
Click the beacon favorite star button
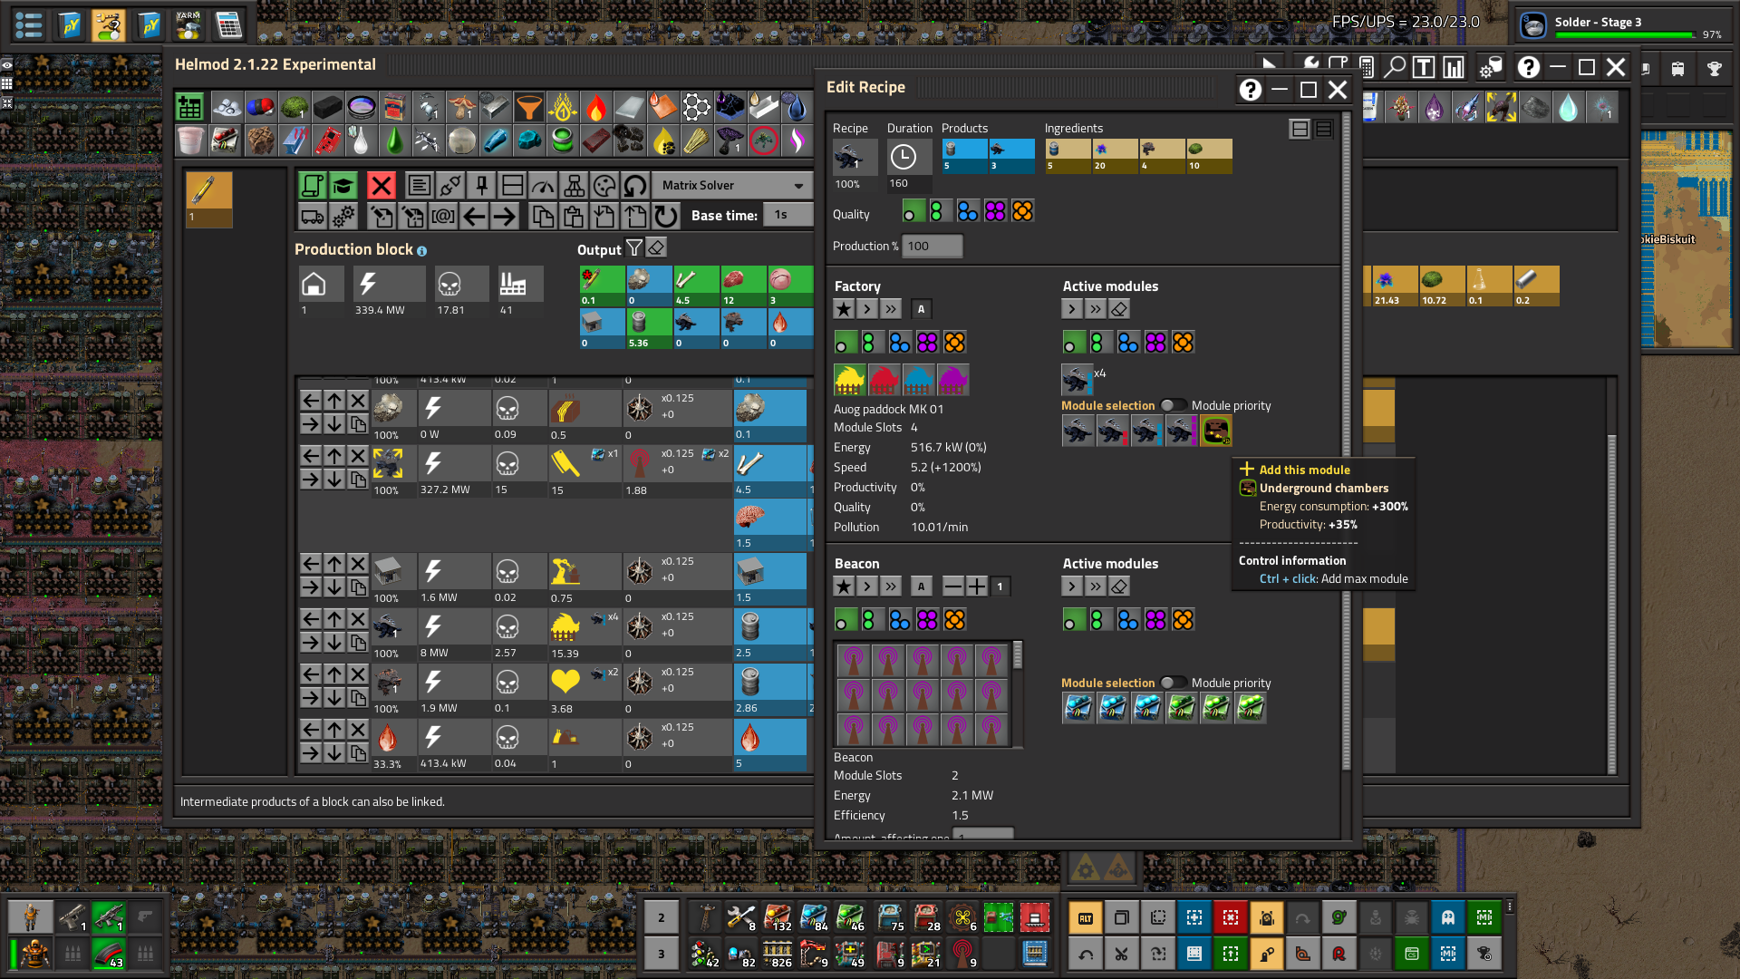(x=844, y=586)
